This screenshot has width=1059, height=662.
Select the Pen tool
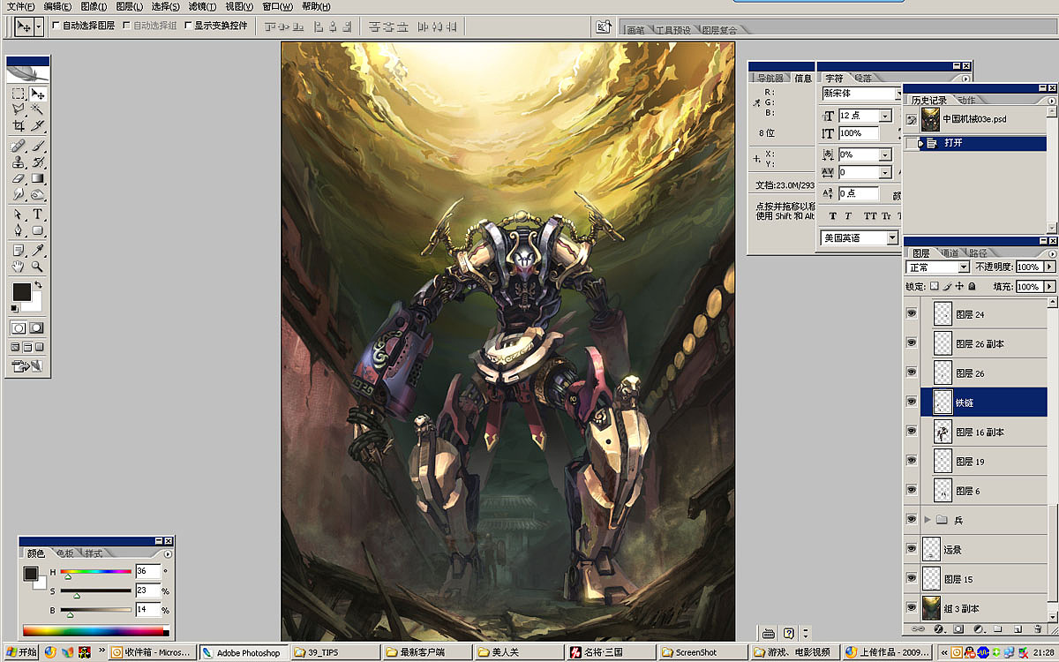[x=18, y=231]
